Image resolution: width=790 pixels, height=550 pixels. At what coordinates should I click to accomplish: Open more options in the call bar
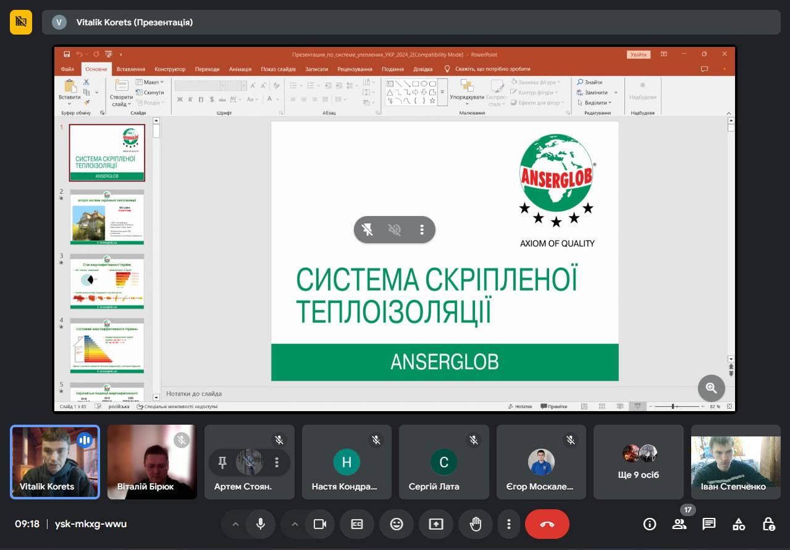(x=509, y=524)
